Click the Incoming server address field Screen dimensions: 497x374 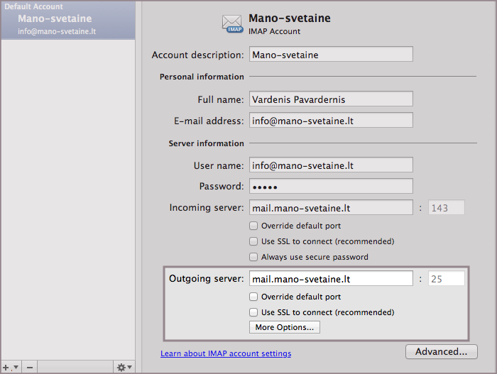tap(330, 208)
